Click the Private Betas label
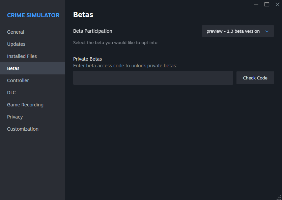The height and width of the screenshot is (200, 282). coord(87,59)
